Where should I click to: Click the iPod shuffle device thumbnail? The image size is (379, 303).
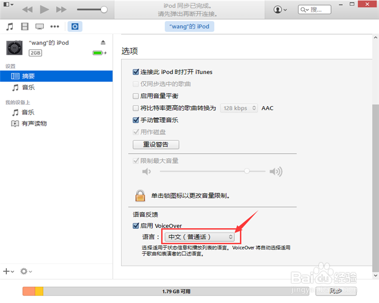tap(15, 48)
